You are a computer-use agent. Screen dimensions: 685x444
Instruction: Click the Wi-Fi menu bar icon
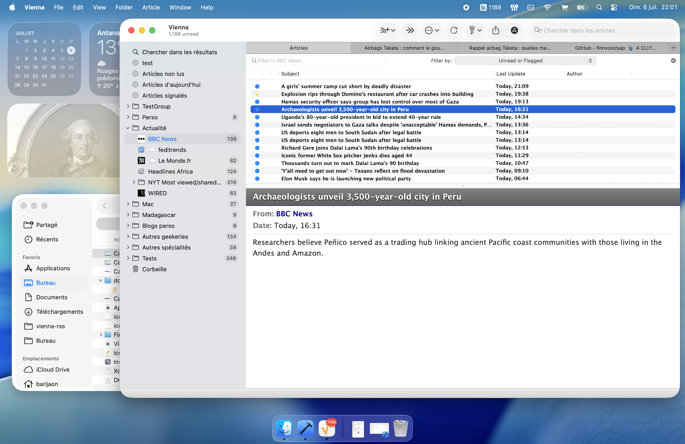547,8
